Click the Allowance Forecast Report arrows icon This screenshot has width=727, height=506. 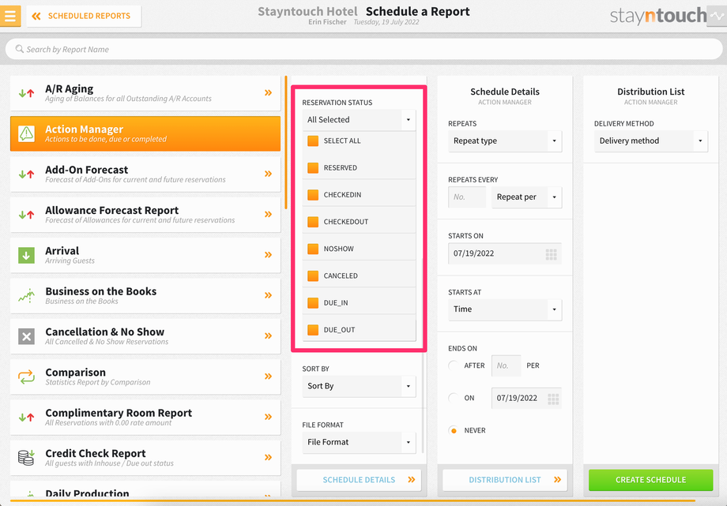click(26, 215)
